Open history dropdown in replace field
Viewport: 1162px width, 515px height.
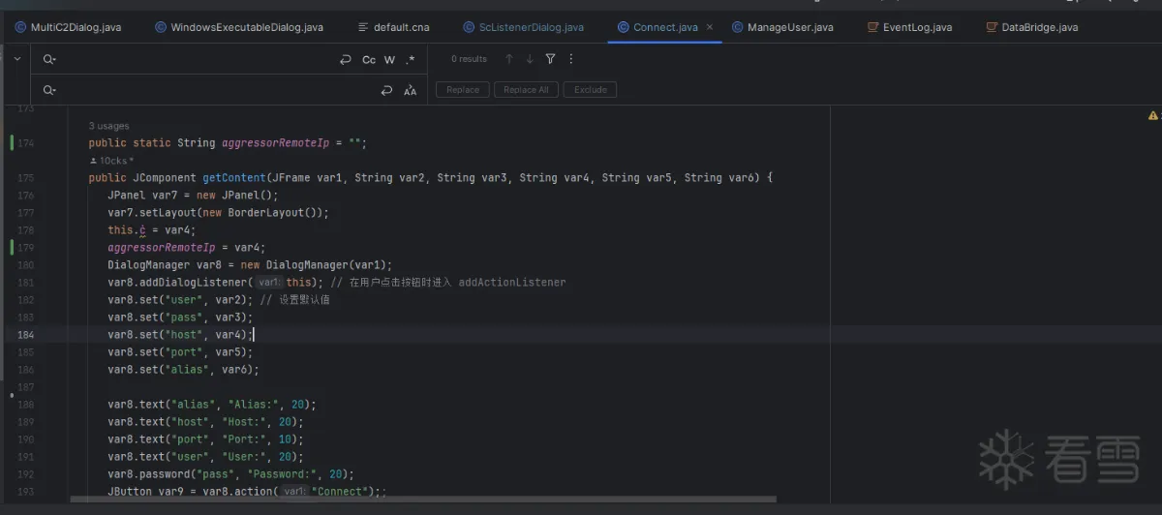pyautogui.click(x=49, y=90)
